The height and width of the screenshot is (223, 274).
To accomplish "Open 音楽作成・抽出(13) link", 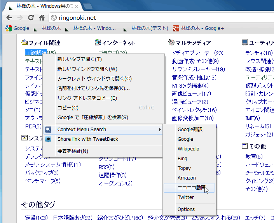I will pyautogui.click(x=194, y=78).
